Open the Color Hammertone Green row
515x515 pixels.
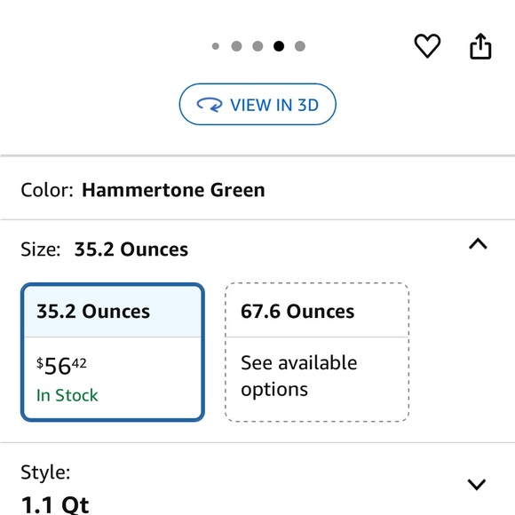click(257, 190)
